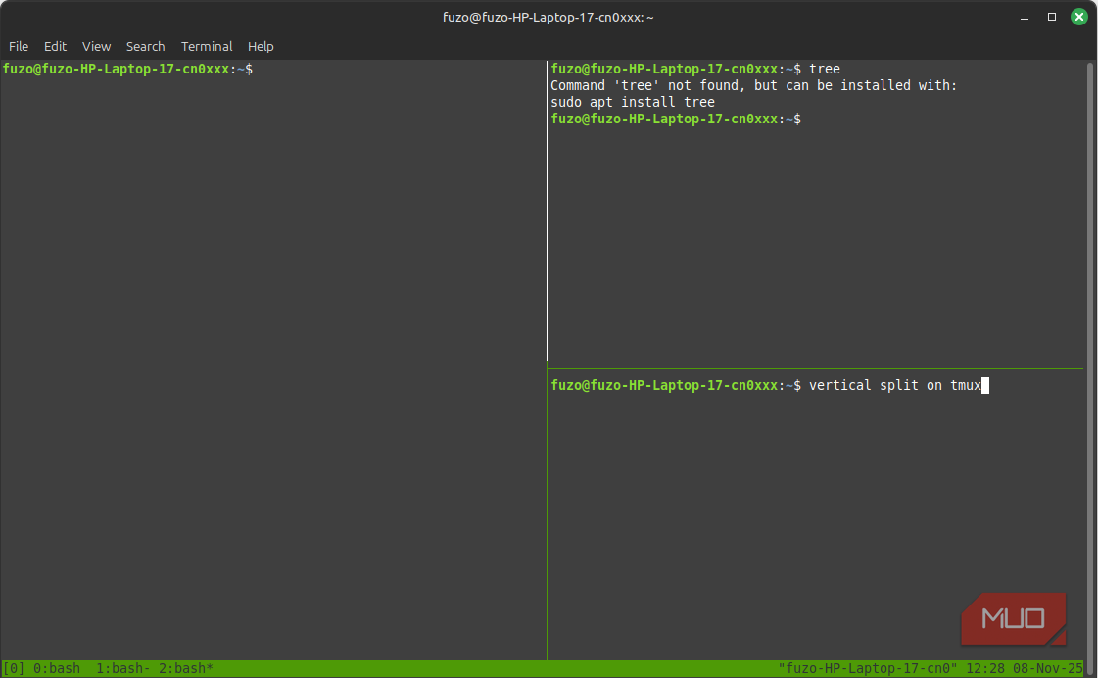Click the 08-Nov-25 date in status bar

click(x=1048, y=669)
